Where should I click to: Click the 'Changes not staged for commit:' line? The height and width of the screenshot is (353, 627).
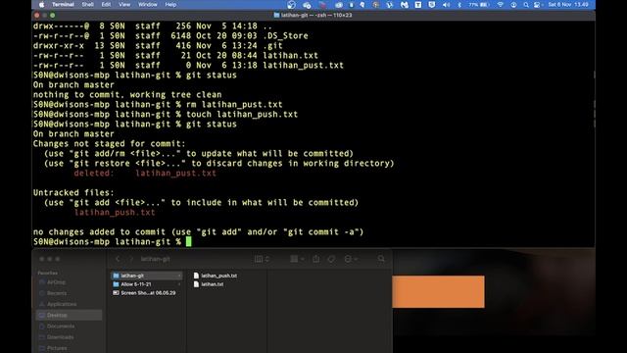point(109,144)
